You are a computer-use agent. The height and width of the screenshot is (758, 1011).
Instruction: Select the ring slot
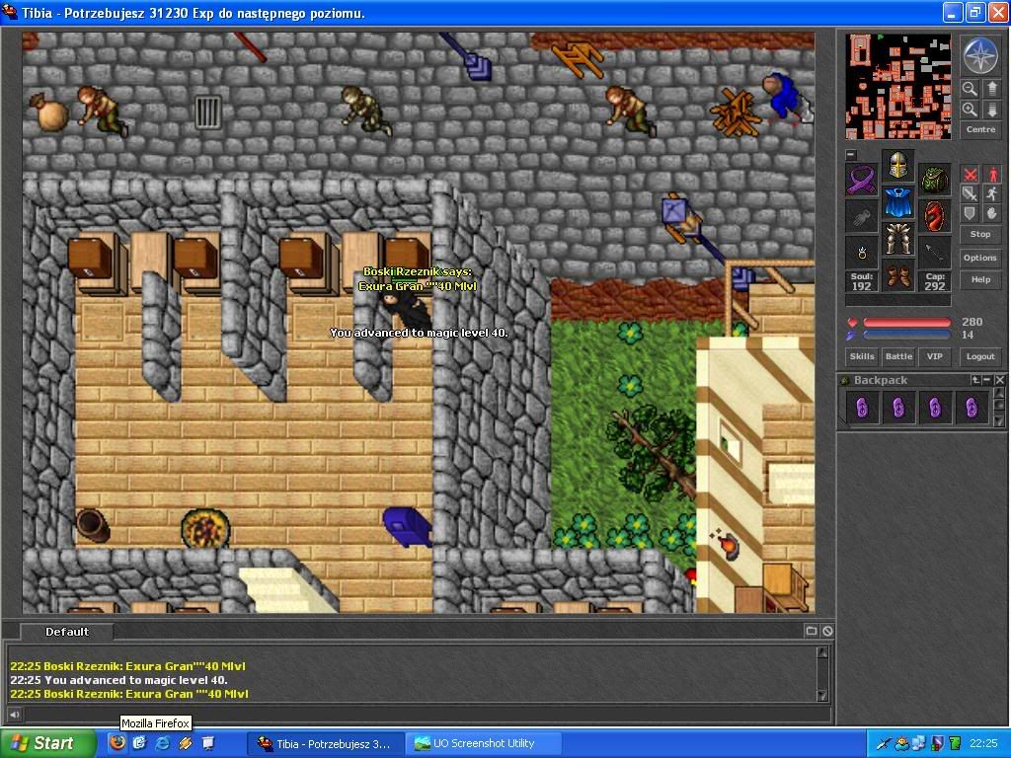[861, 253]
